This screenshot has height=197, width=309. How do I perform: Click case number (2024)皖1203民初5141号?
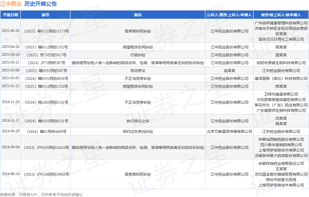tap(45, 102)
